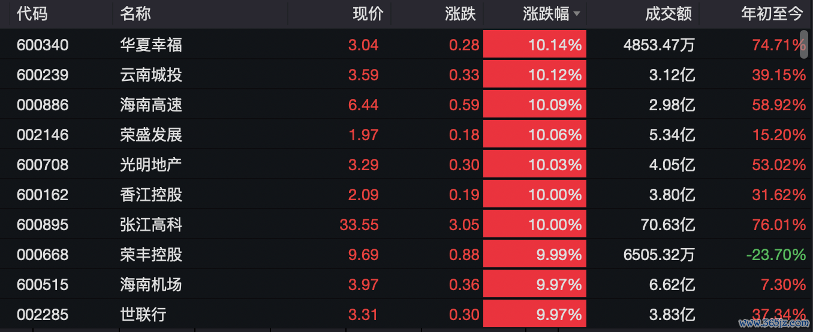Click the 名称 column header
Screen dimensions: 813x332
pos(135,14)
